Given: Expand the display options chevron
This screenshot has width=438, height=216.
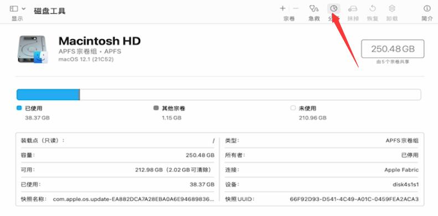Looking at the screenshot, I should click(x=24, y=9).
